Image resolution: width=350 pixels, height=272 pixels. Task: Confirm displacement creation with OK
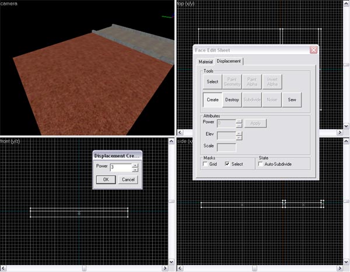[106, 179]
